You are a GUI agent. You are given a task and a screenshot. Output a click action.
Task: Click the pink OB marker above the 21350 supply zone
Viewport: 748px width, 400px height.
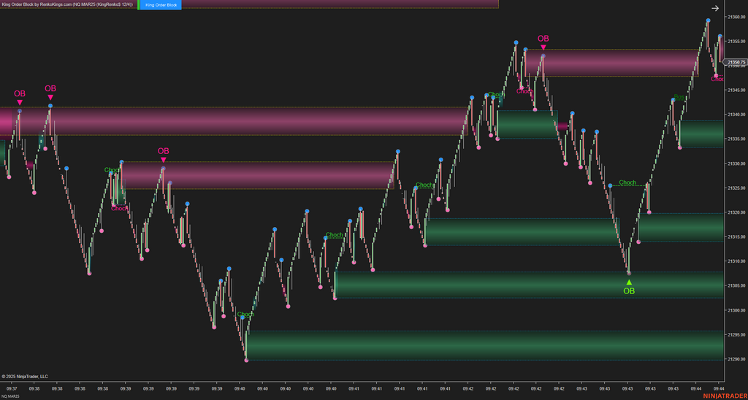(x=543, y=42)
